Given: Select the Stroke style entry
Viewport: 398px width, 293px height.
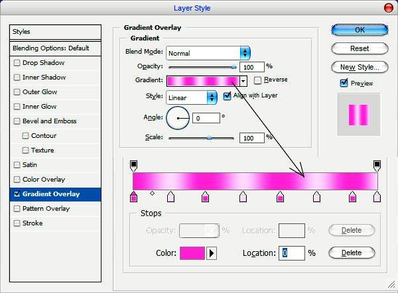Looking at the screenshot, I should click(33, 223).
